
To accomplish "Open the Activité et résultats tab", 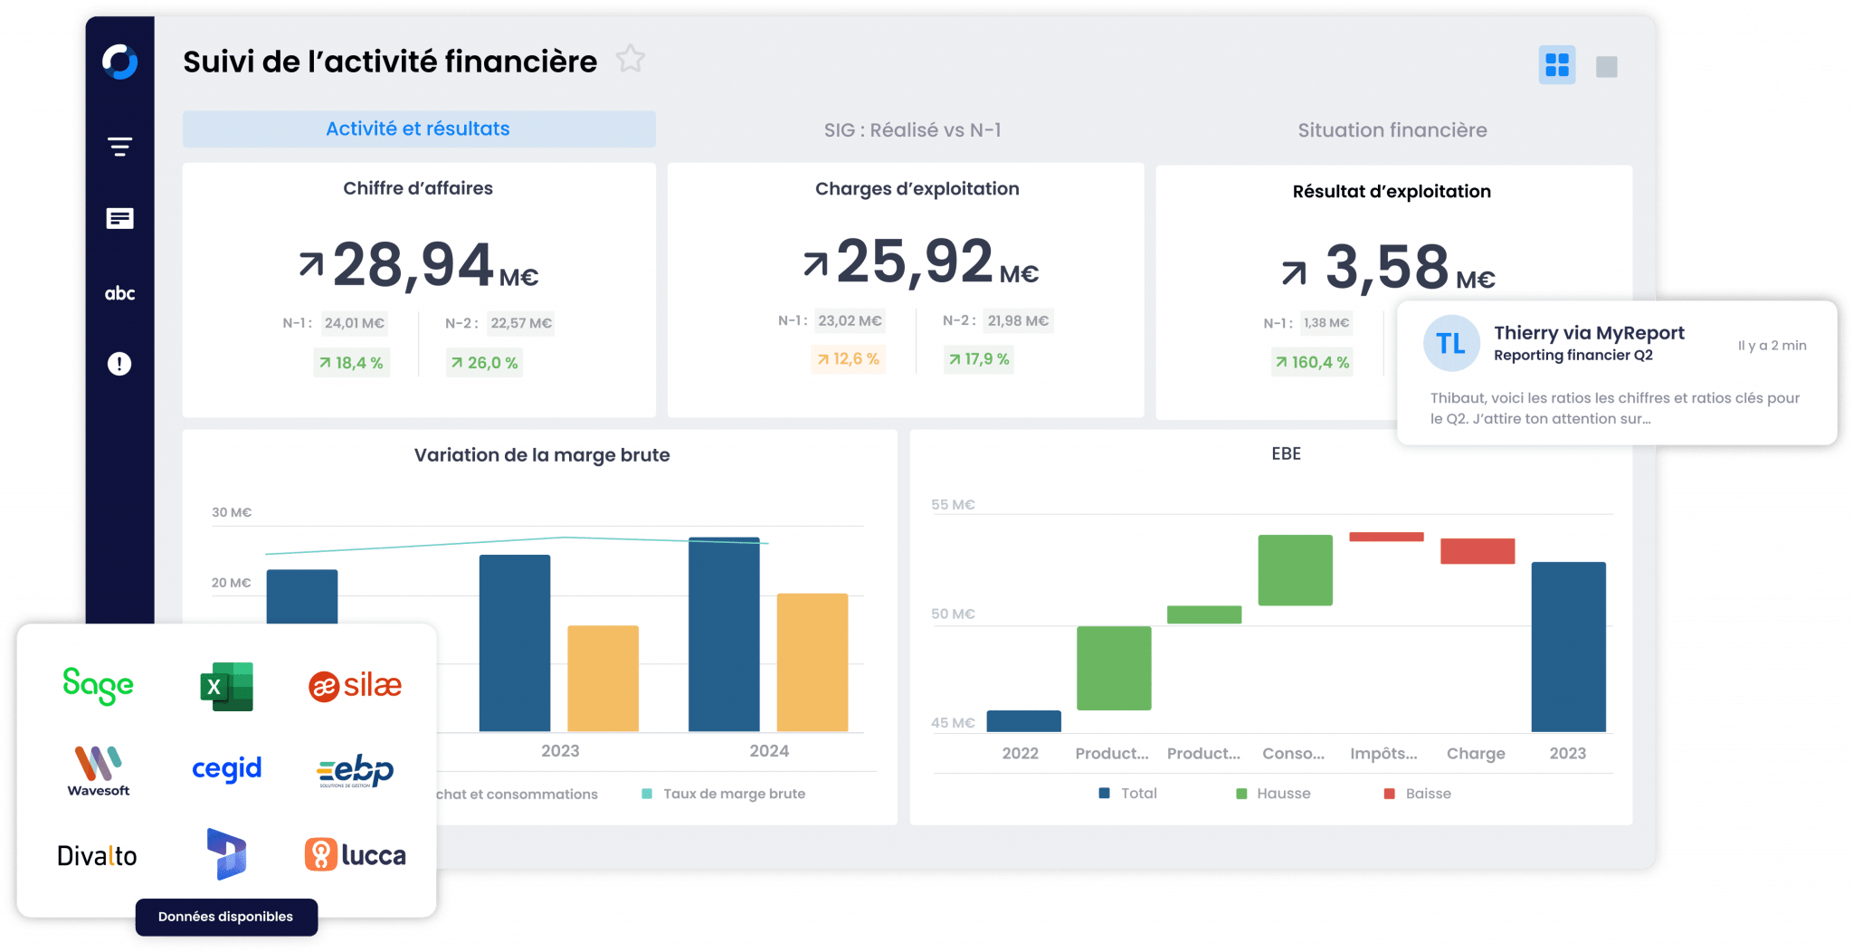I will click(x=419, y=129).
